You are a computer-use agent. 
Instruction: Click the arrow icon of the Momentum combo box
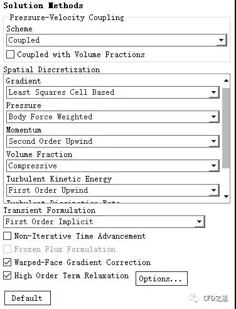click(x=213, y=141)
